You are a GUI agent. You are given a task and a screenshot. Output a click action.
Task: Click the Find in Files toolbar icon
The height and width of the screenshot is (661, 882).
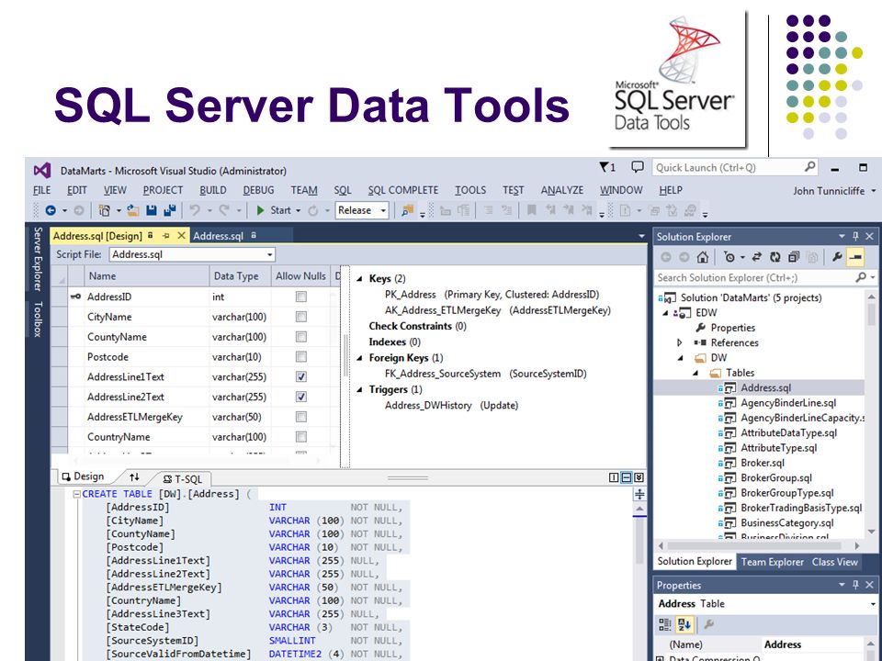[407, 211]
